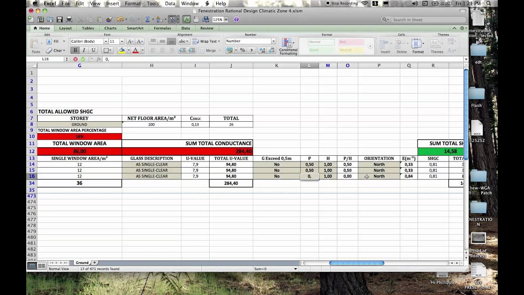Open the Number format combo box
524x295 pixels.
pos(251,41)
